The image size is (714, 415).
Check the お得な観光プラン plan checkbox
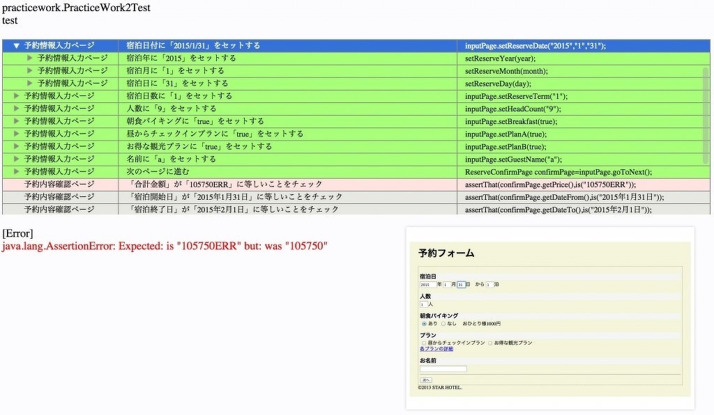click(x=489, y=343)
